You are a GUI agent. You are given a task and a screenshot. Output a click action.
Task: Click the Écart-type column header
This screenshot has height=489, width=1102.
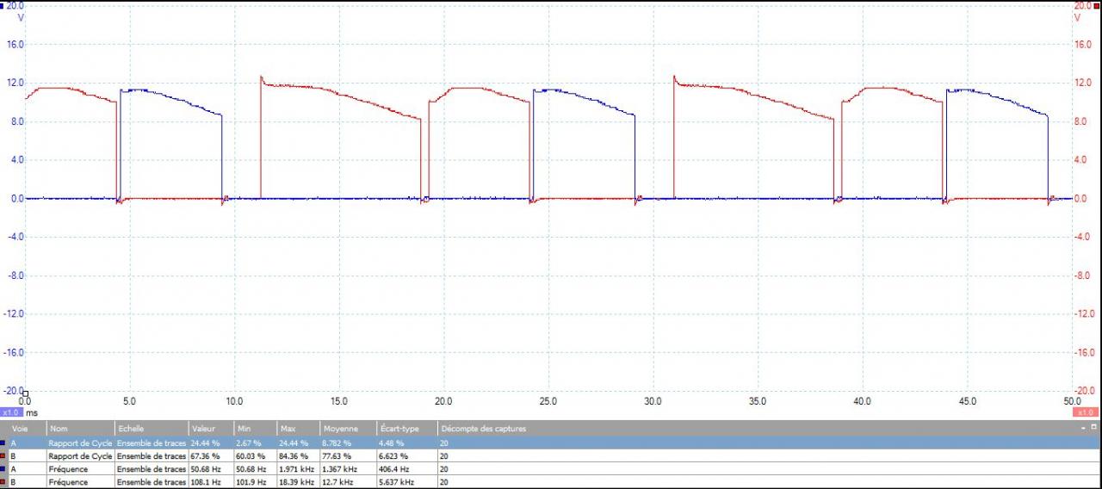tap(407, 428)
